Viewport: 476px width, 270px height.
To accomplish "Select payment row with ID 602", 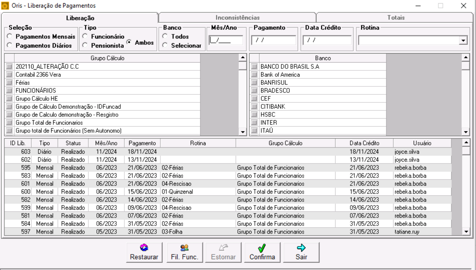I will [228, 160].
